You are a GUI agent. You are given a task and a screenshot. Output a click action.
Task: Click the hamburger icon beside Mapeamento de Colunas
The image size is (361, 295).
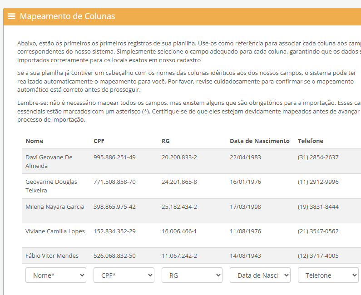click(x=11, y=16)
